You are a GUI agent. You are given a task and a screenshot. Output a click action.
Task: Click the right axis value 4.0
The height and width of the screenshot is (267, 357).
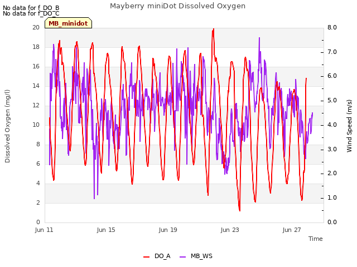click(332, 125)
